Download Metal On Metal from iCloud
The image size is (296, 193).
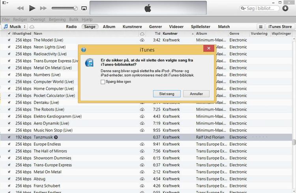(142, 172)
